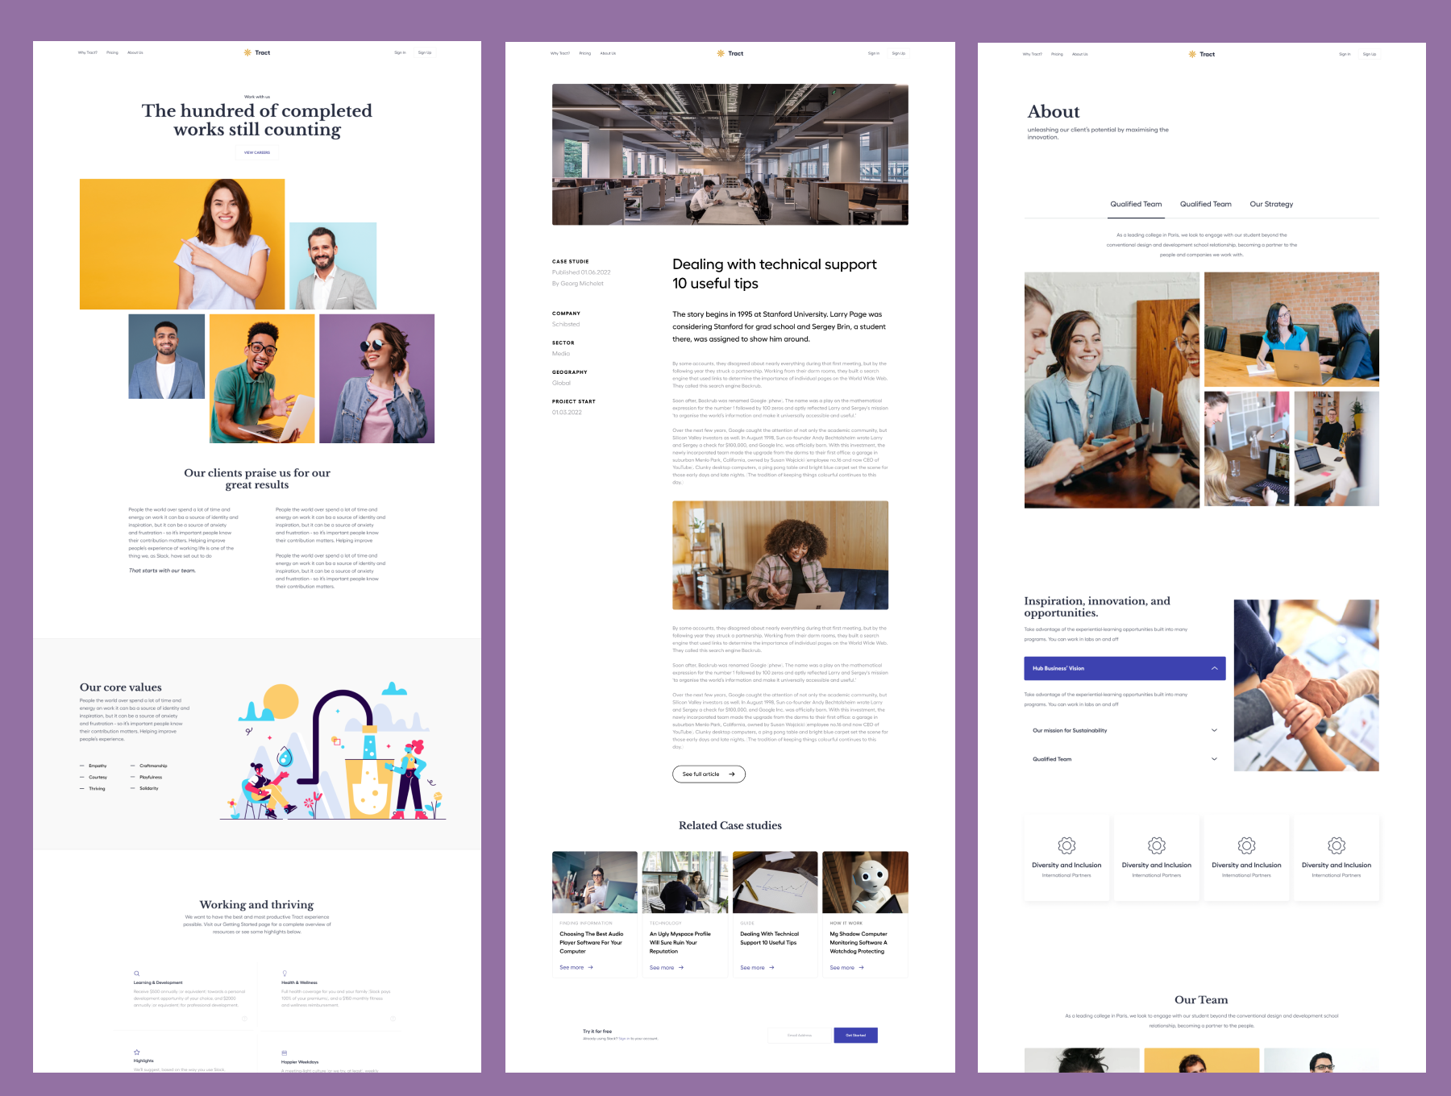Viewport: 1451px width, 1096px height.
Task: Click the arrow icon in See full article
Action: coord(732,774)
